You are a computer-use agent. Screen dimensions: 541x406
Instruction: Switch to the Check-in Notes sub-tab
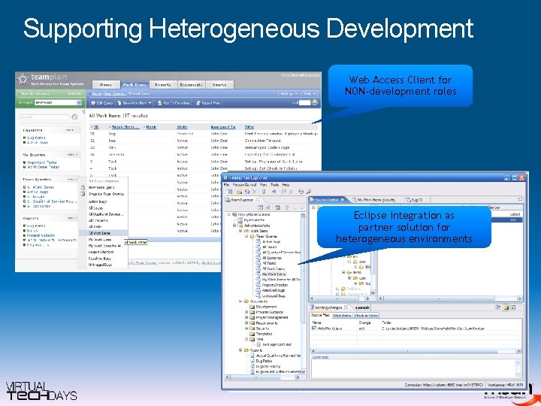tap(366, 315)
